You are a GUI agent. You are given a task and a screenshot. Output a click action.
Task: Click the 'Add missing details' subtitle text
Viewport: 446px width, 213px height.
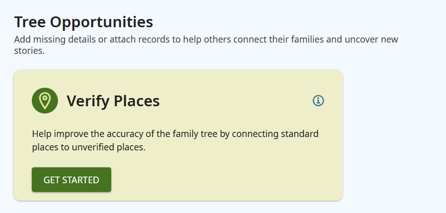(206, 45)
